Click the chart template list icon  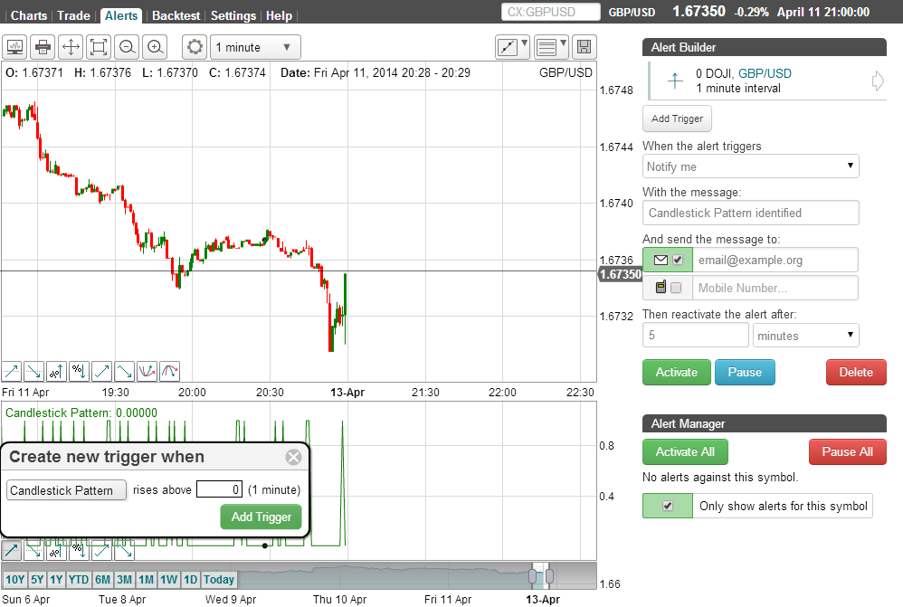[546, 47]
